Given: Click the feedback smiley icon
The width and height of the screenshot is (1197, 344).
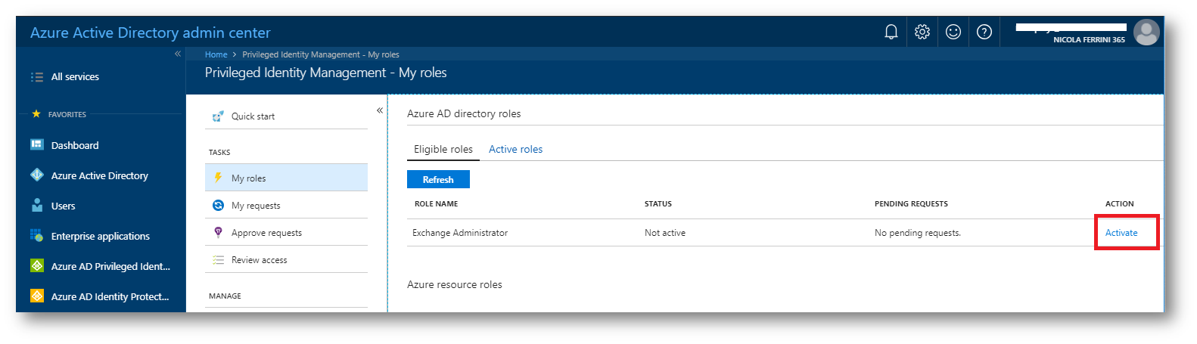Looking at the screenshot, I should pyautogui.click(x=953, y=32).
